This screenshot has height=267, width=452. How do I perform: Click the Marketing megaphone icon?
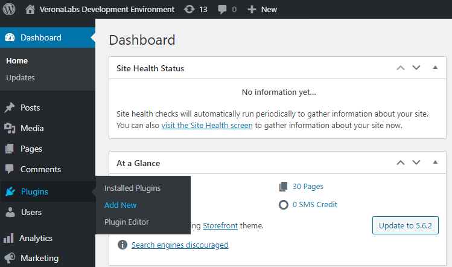pos(10,258)
